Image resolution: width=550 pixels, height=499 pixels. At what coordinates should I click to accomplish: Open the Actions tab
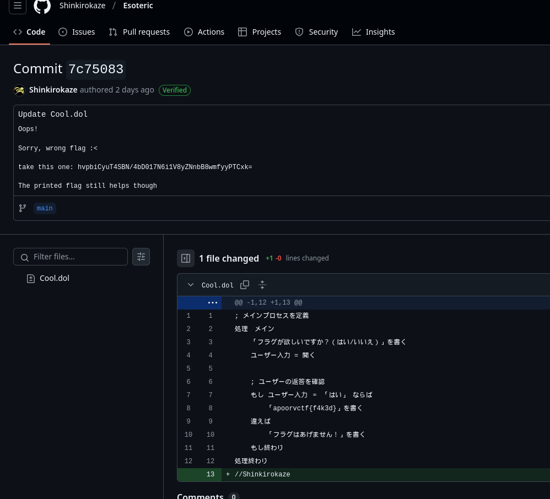click(x=204, y=32)
